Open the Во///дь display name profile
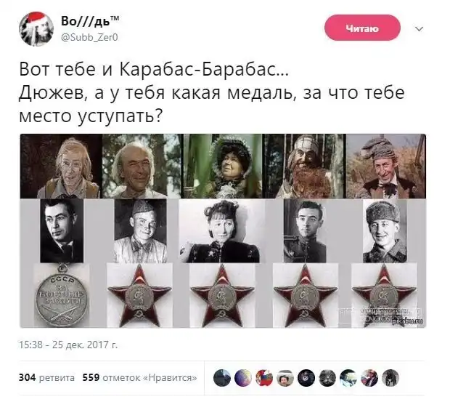The width and height of the screenshot is (450, 402). [90, 20]
